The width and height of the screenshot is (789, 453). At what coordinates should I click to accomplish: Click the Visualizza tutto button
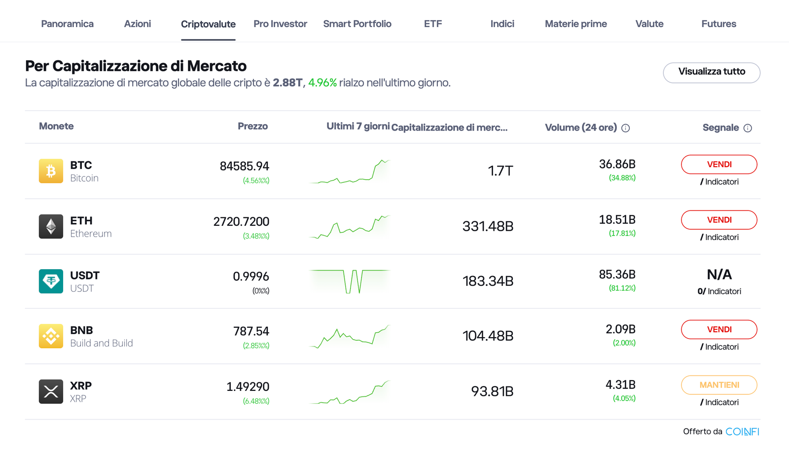pyautogui.click(x=712, y=72)
